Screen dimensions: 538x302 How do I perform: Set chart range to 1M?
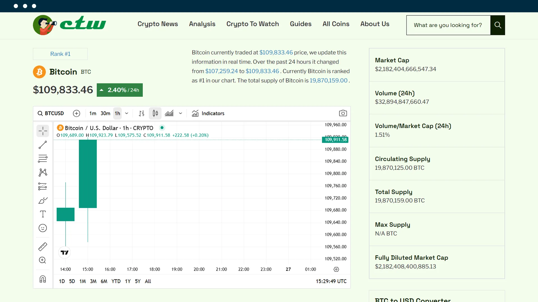click(x=83, y=281)
